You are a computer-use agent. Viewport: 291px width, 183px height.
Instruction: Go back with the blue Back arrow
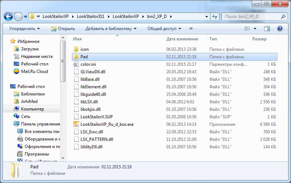tap(8, 17)
